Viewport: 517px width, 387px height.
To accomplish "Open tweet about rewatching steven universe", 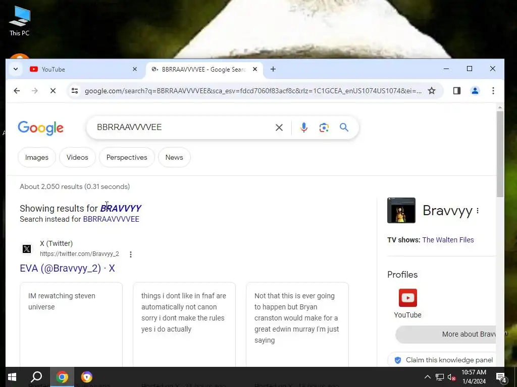I will pyautogui.click(x=71, y=324).
